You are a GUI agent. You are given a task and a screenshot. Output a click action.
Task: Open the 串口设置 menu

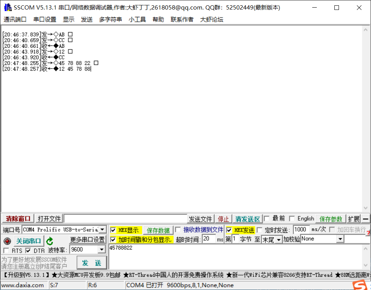pos(44,19)
